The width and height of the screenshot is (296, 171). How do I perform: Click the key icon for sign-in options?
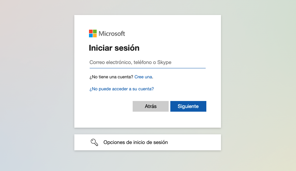click(94, 142)
